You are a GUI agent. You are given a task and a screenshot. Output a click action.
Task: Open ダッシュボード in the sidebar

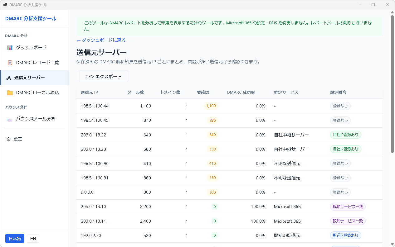tap(34, 48)
